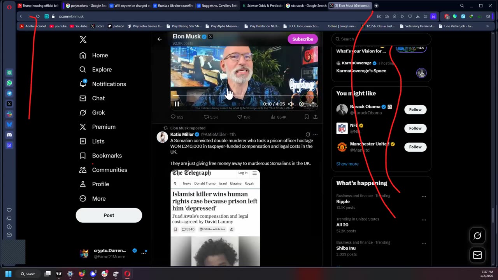Click the search box on X
Viewport: 498px width, 280px height.
point(381,39)
